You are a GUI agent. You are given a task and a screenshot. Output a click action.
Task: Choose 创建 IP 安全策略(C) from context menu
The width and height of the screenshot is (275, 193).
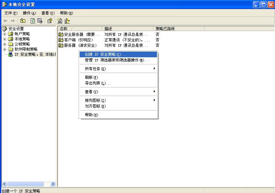tap(118, 54)
